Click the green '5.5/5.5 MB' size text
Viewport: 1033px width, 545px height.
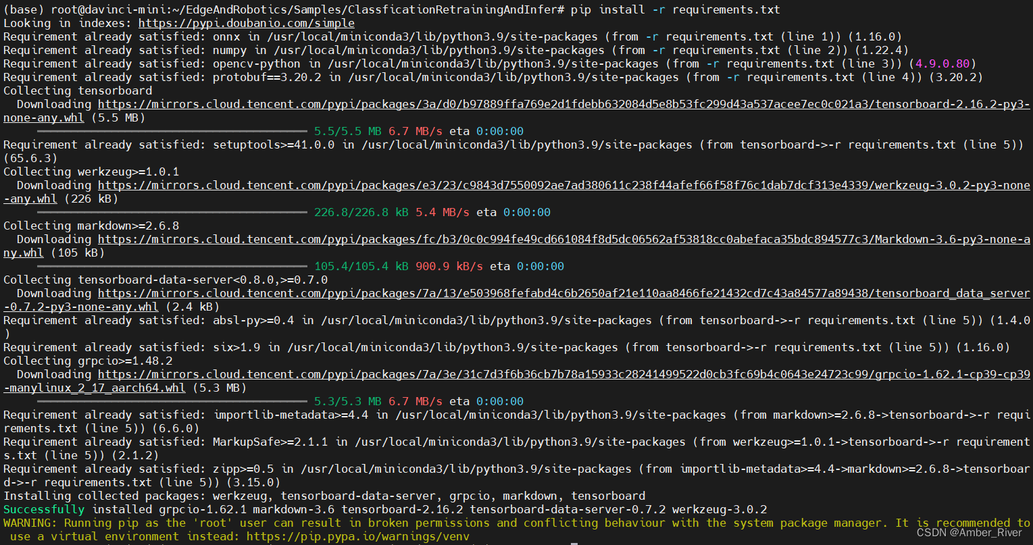(x=348, y=131)
